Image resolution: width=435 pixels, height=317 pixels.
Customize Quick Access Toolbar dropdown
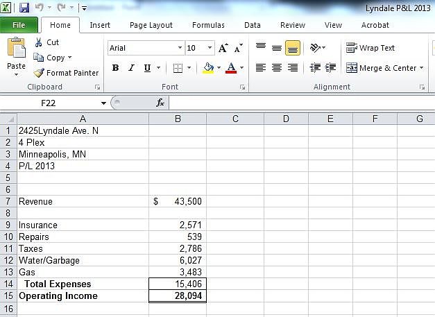pyautogui.click(x=84, y=8)
